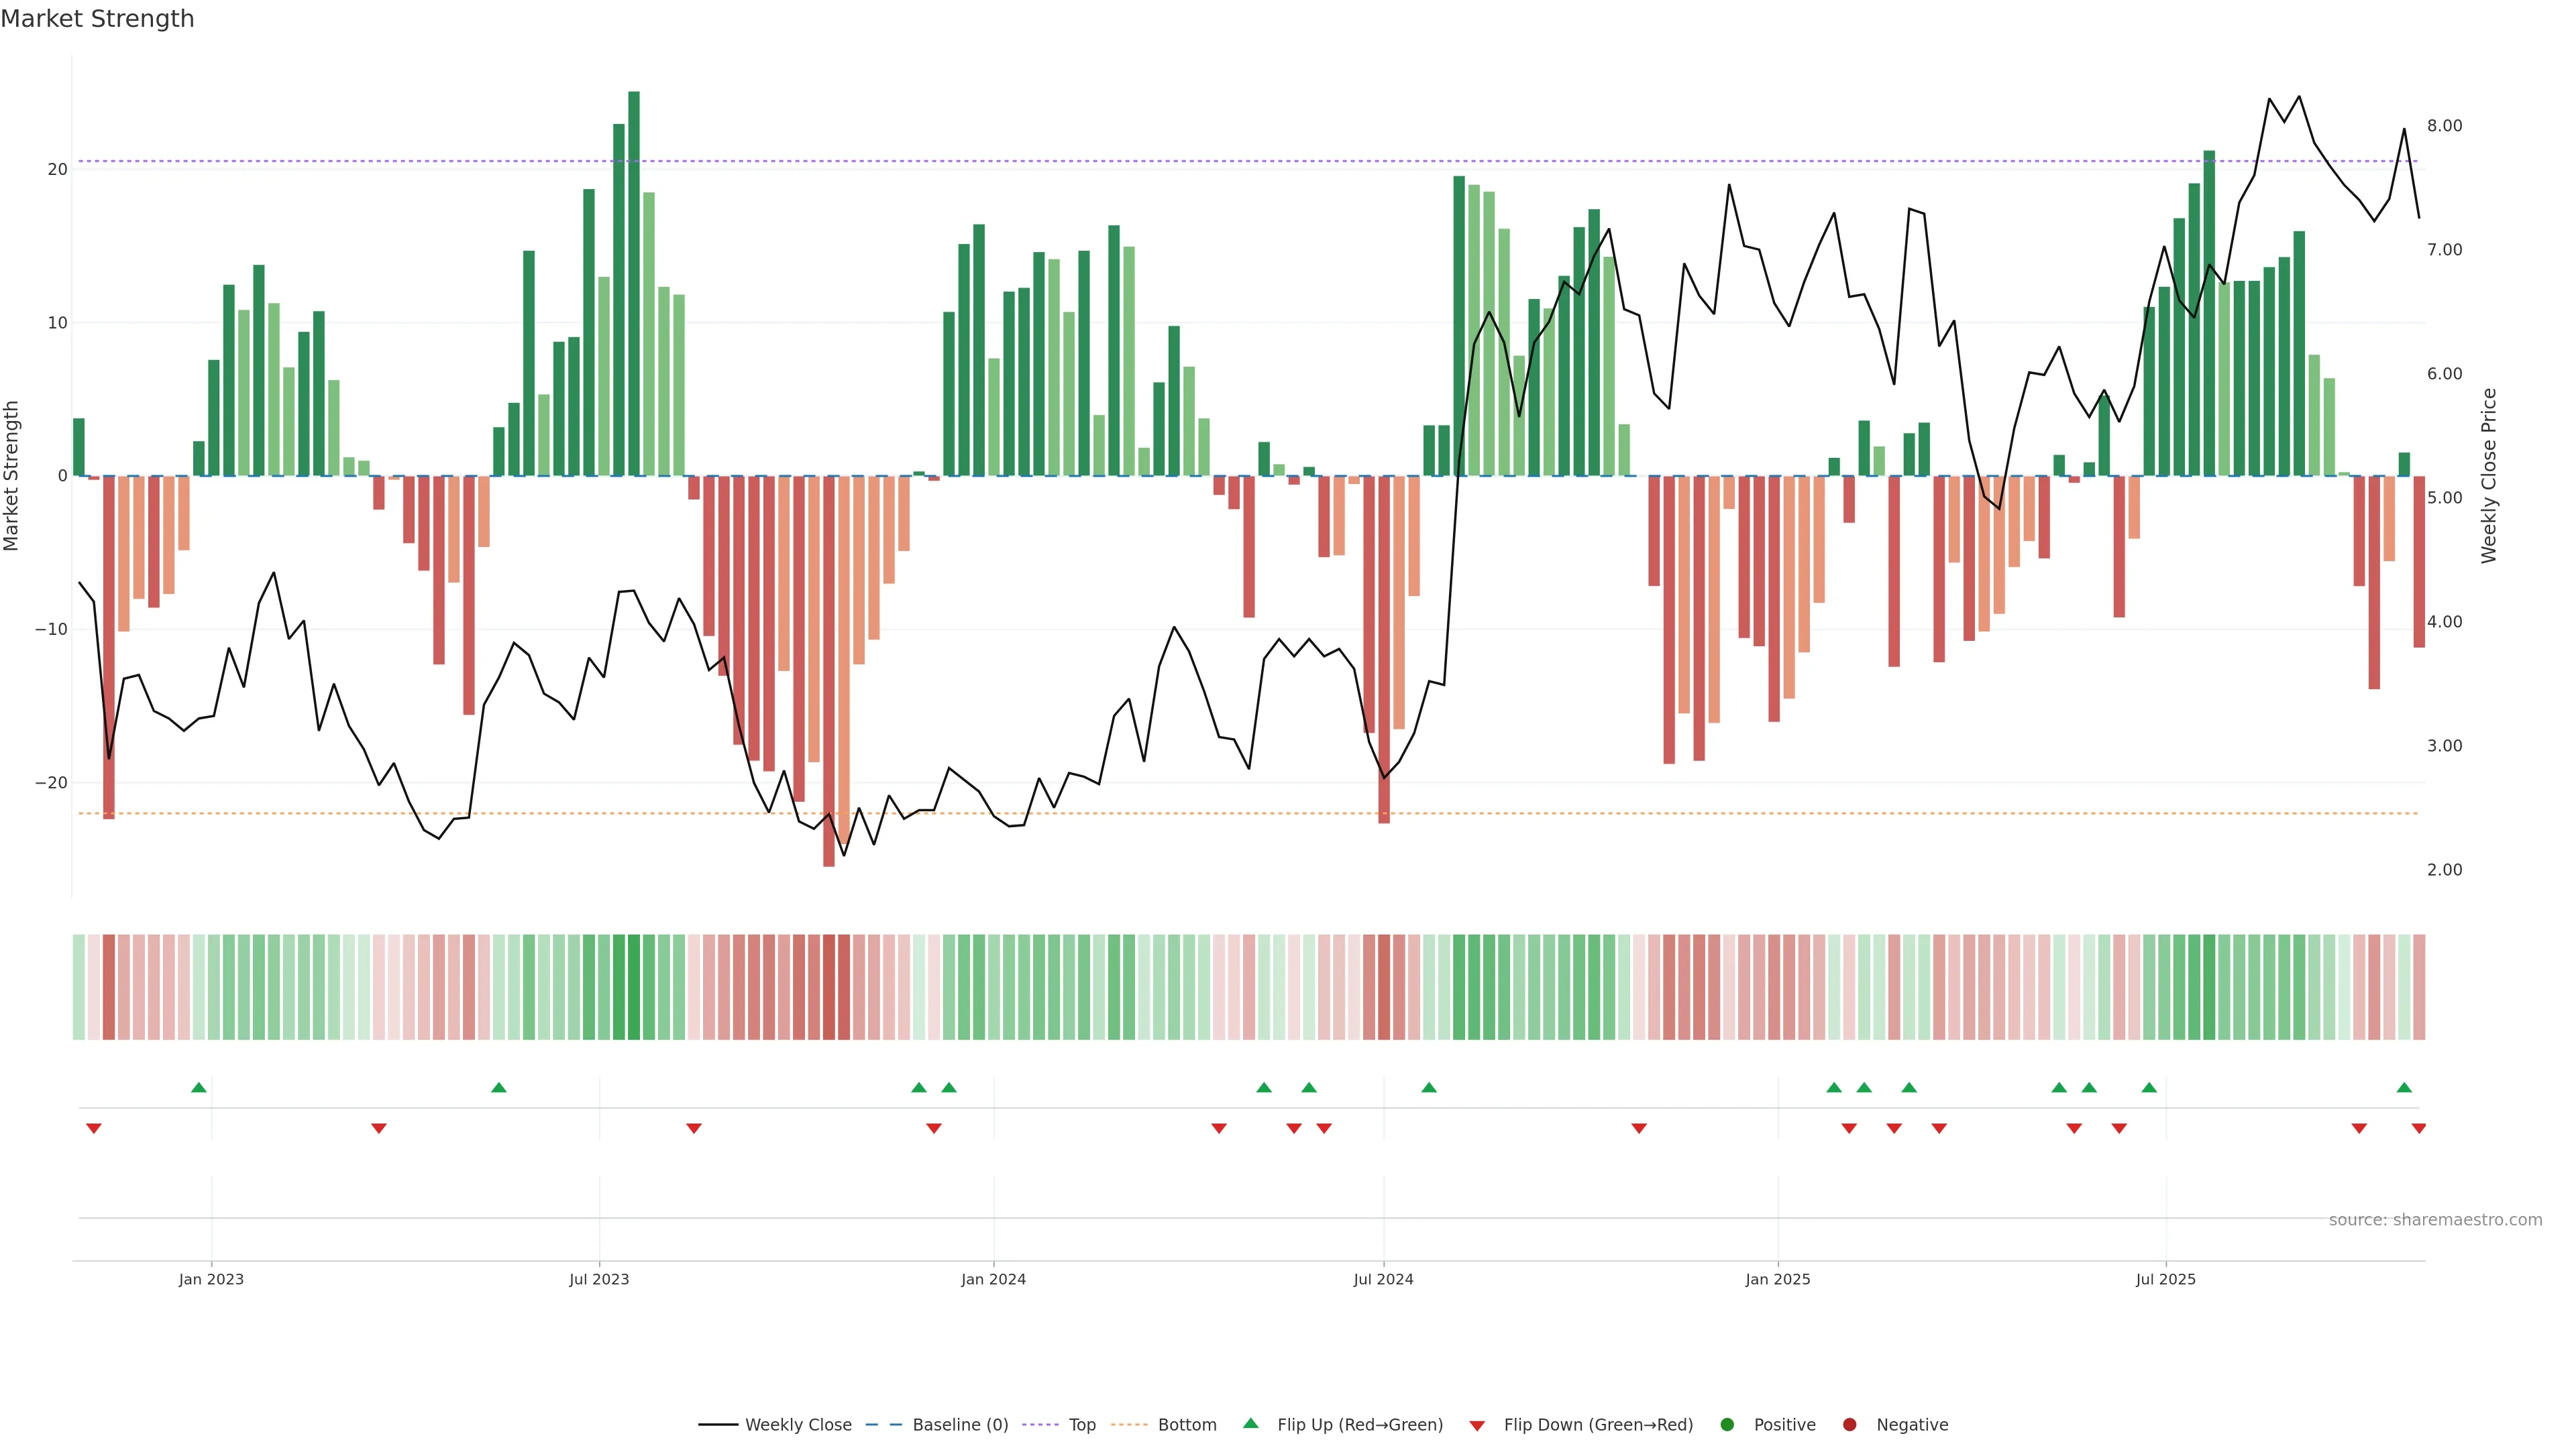Click the Jan 2024 x-axis label
2576x1448 pixels.
click(993, 1279)
